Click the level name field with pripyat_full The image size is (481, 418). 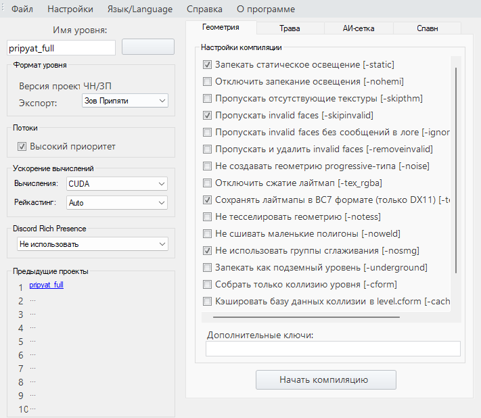[x=61, y=48]
